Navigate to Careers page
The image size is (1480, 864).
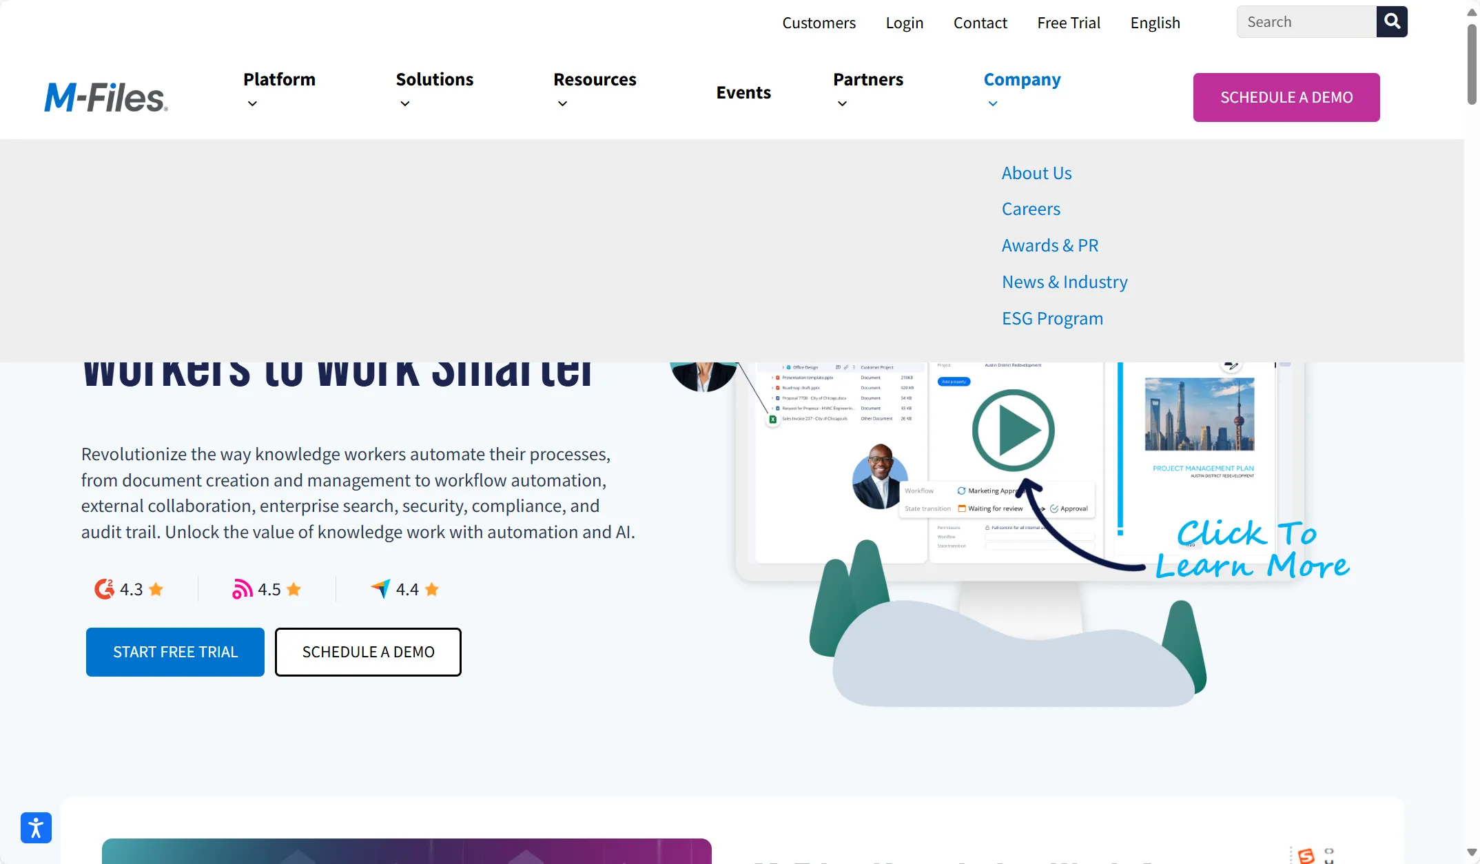click(1031, 208)
